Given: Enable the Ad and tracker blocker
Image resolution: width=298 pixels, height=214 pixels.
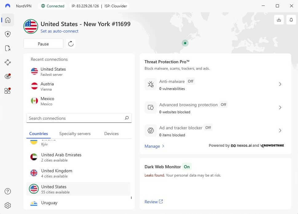Looking at the screenshot, I should click(x=208, y=127).
